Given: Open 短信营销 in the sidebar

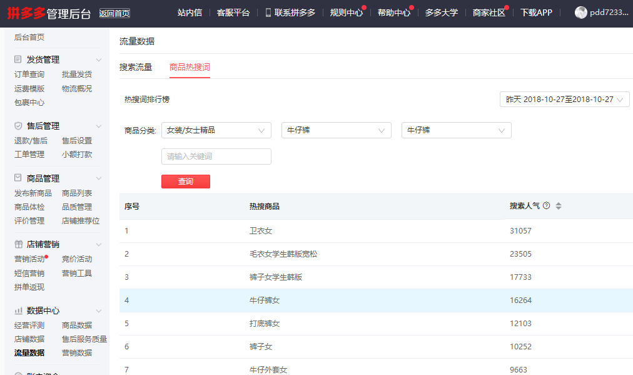Looking at the screenshot, I should [29, 273].
